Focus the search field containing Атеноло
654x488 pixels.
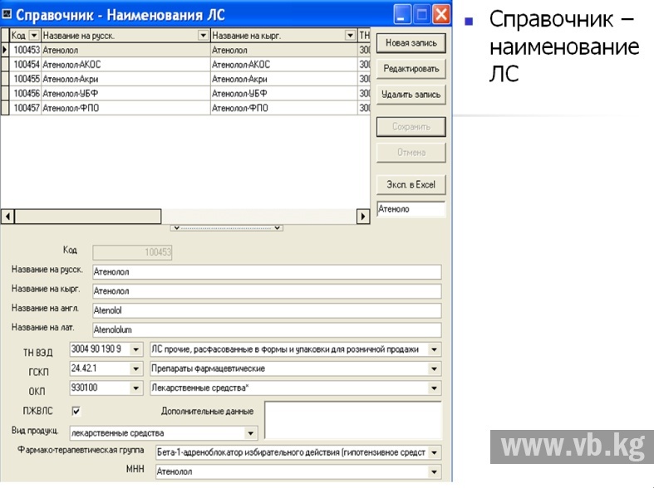pyautogui.click(x=411, y=209)
